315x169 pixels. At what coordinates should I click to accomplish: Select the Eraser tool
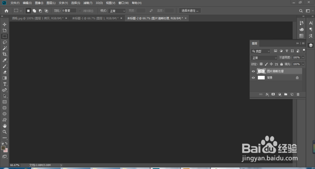[4, 72]
